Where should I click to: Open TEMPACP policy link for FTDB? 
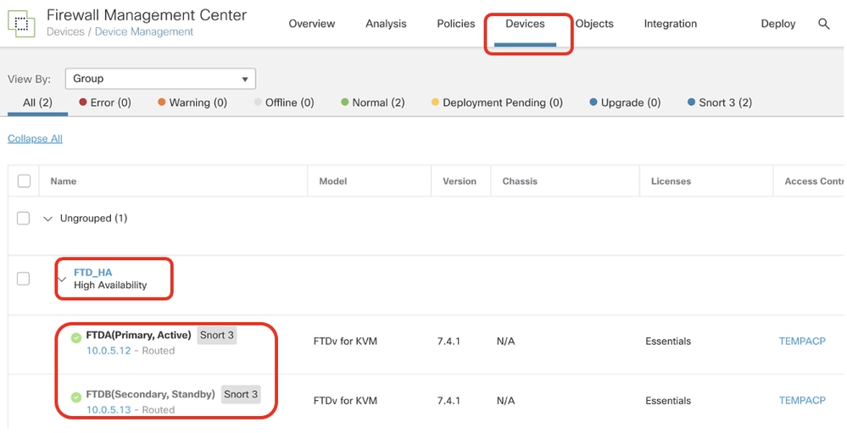[802, 401]
